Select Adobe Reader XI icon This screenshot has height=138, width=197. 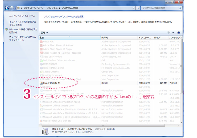coord(41,53)
